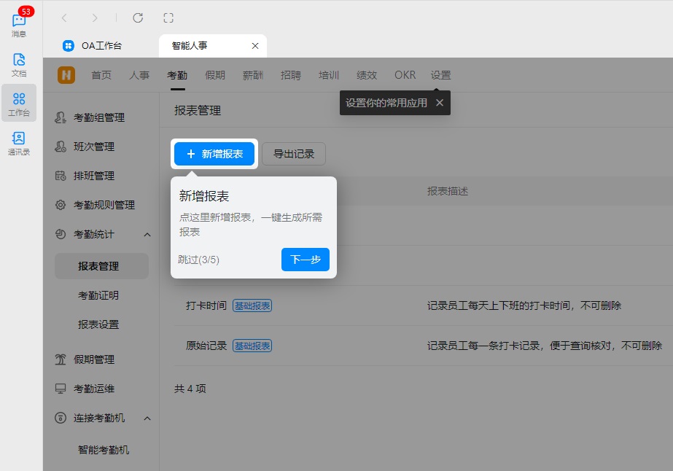Close the 设置你的常用应用 tooltip

[439, 103]
